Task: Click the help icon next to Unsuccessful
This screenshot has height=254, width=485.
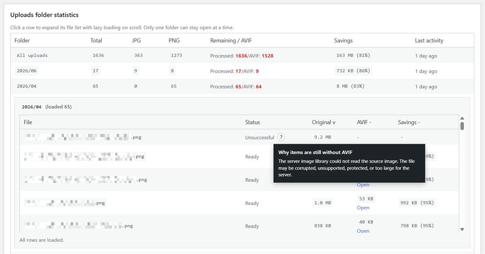Action: click(281, 137)
